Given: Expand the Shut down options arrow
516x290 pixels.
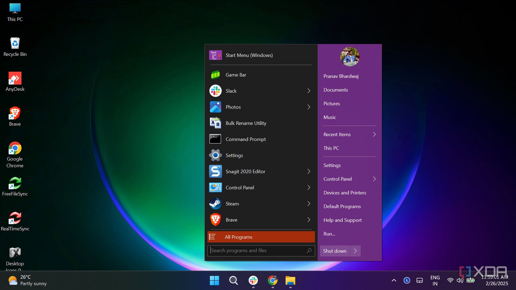Looking at the screenshot, I should (x=355, y=251).
